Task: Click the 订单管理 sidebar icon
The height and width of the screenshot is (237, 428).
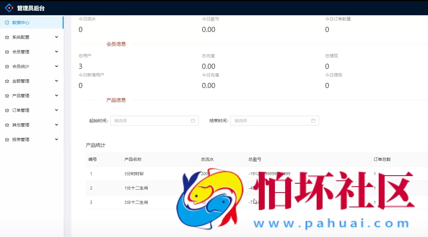Action: click(x=7, y=110)
